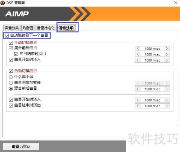Select the 什么都不做 radio option

point(11,77)
